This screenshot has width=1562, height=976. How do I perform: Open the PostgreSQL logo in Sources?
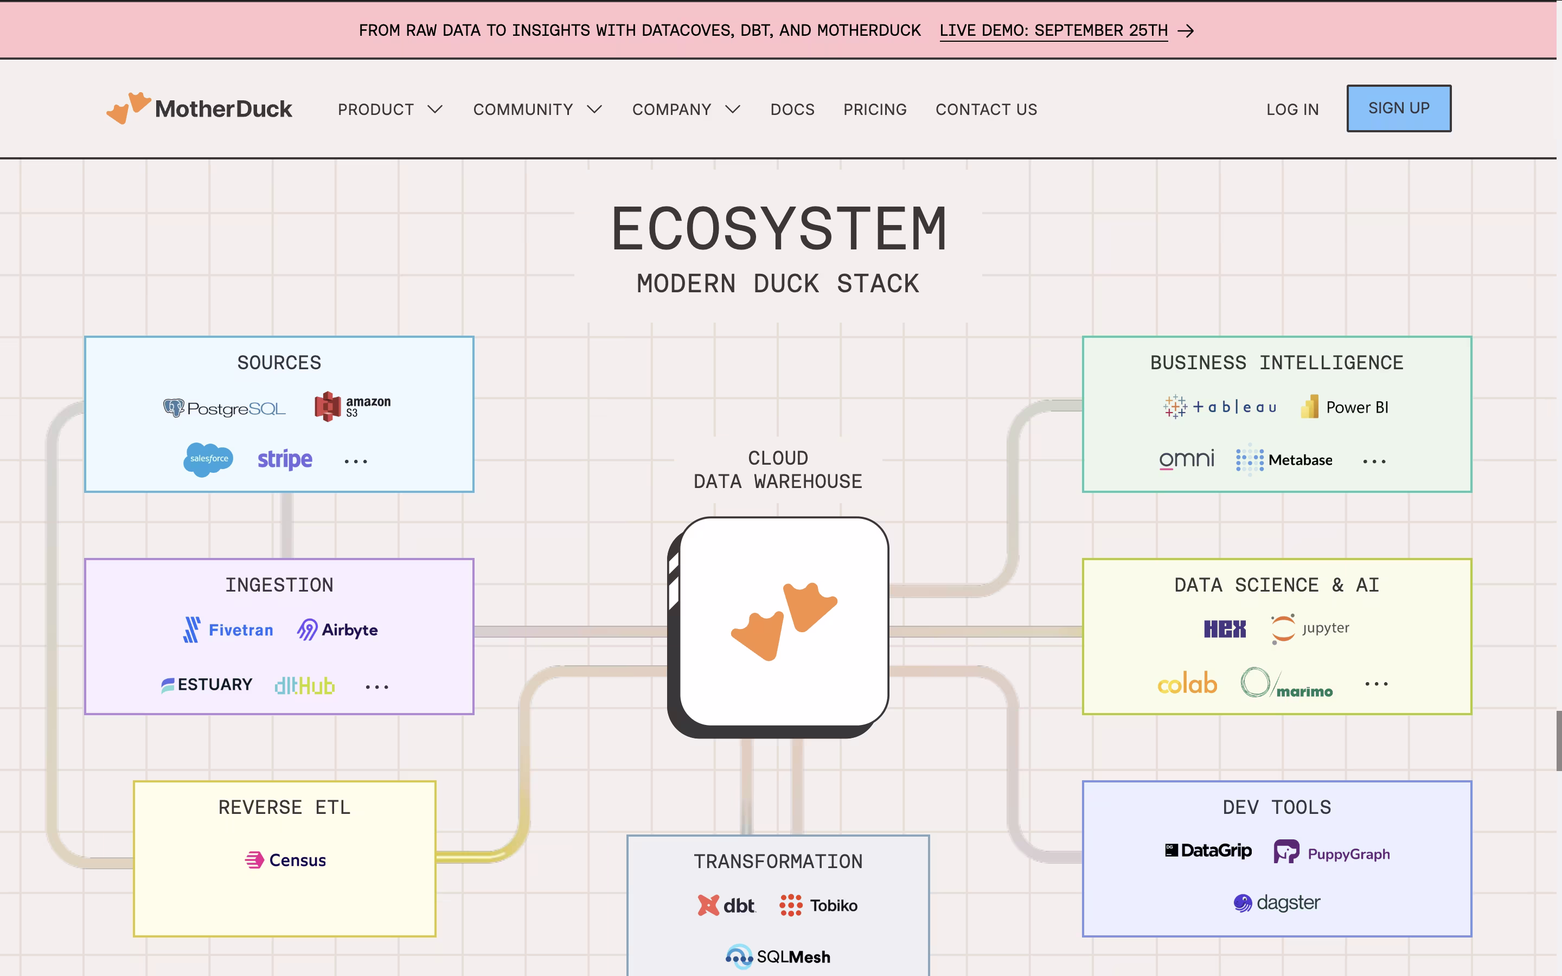[x=224, y=408]
